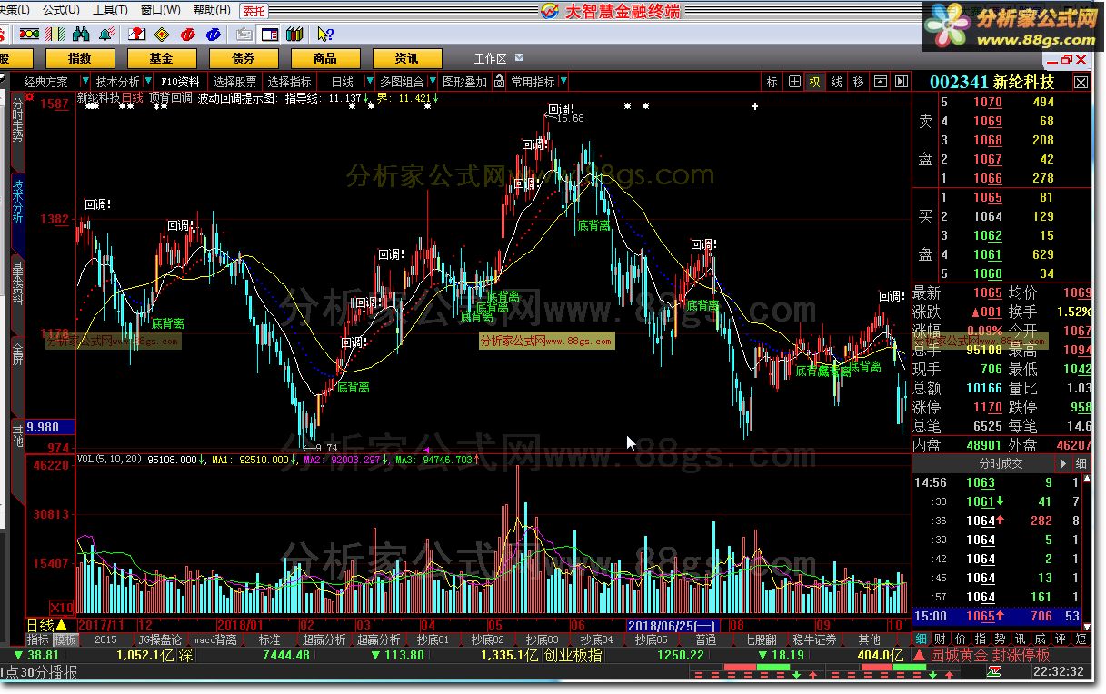This screenshot has width=1106, height=694.
Task: Click the 委托 trading button
Action: coord(254,11)
